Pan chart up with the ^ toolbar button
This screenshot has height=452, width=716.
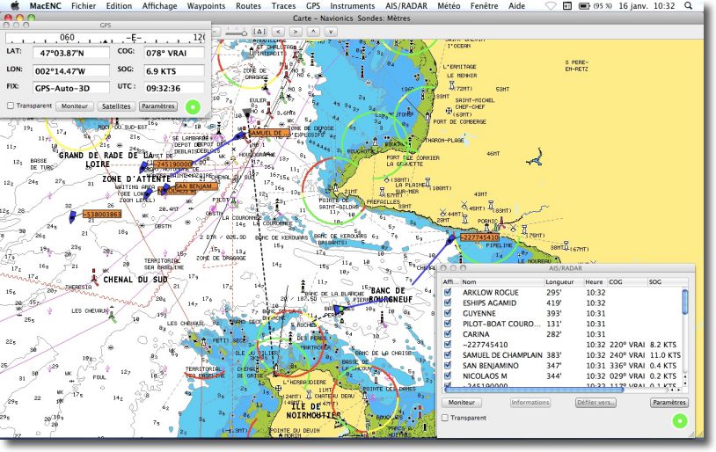(313, 32)
